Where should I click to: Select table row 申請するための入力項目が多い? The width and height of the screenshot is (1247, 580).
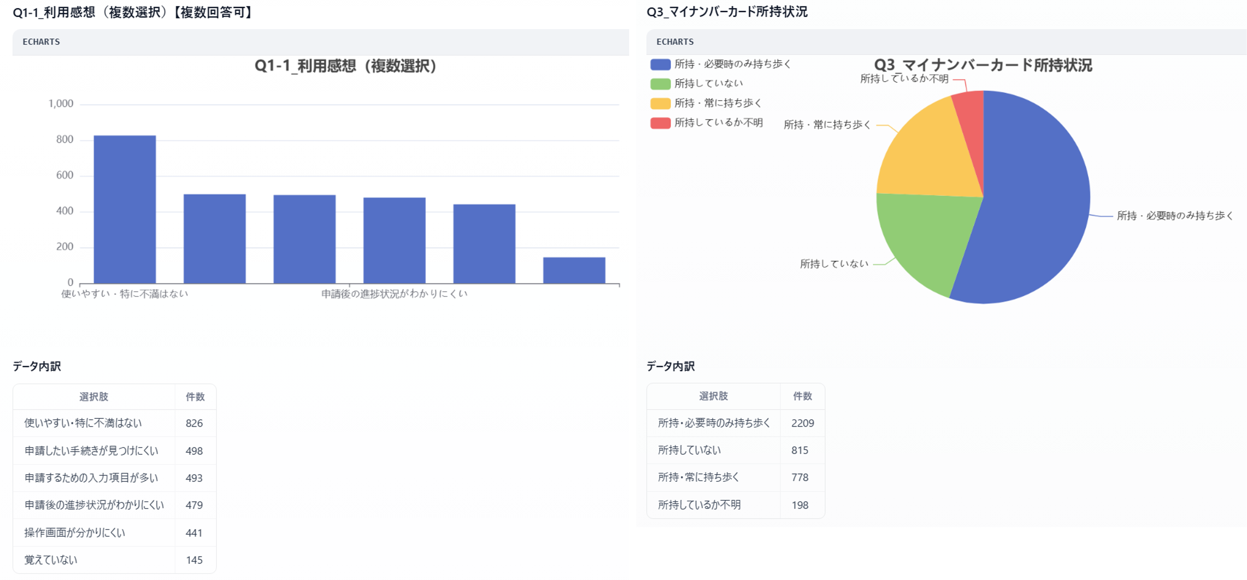115,478
